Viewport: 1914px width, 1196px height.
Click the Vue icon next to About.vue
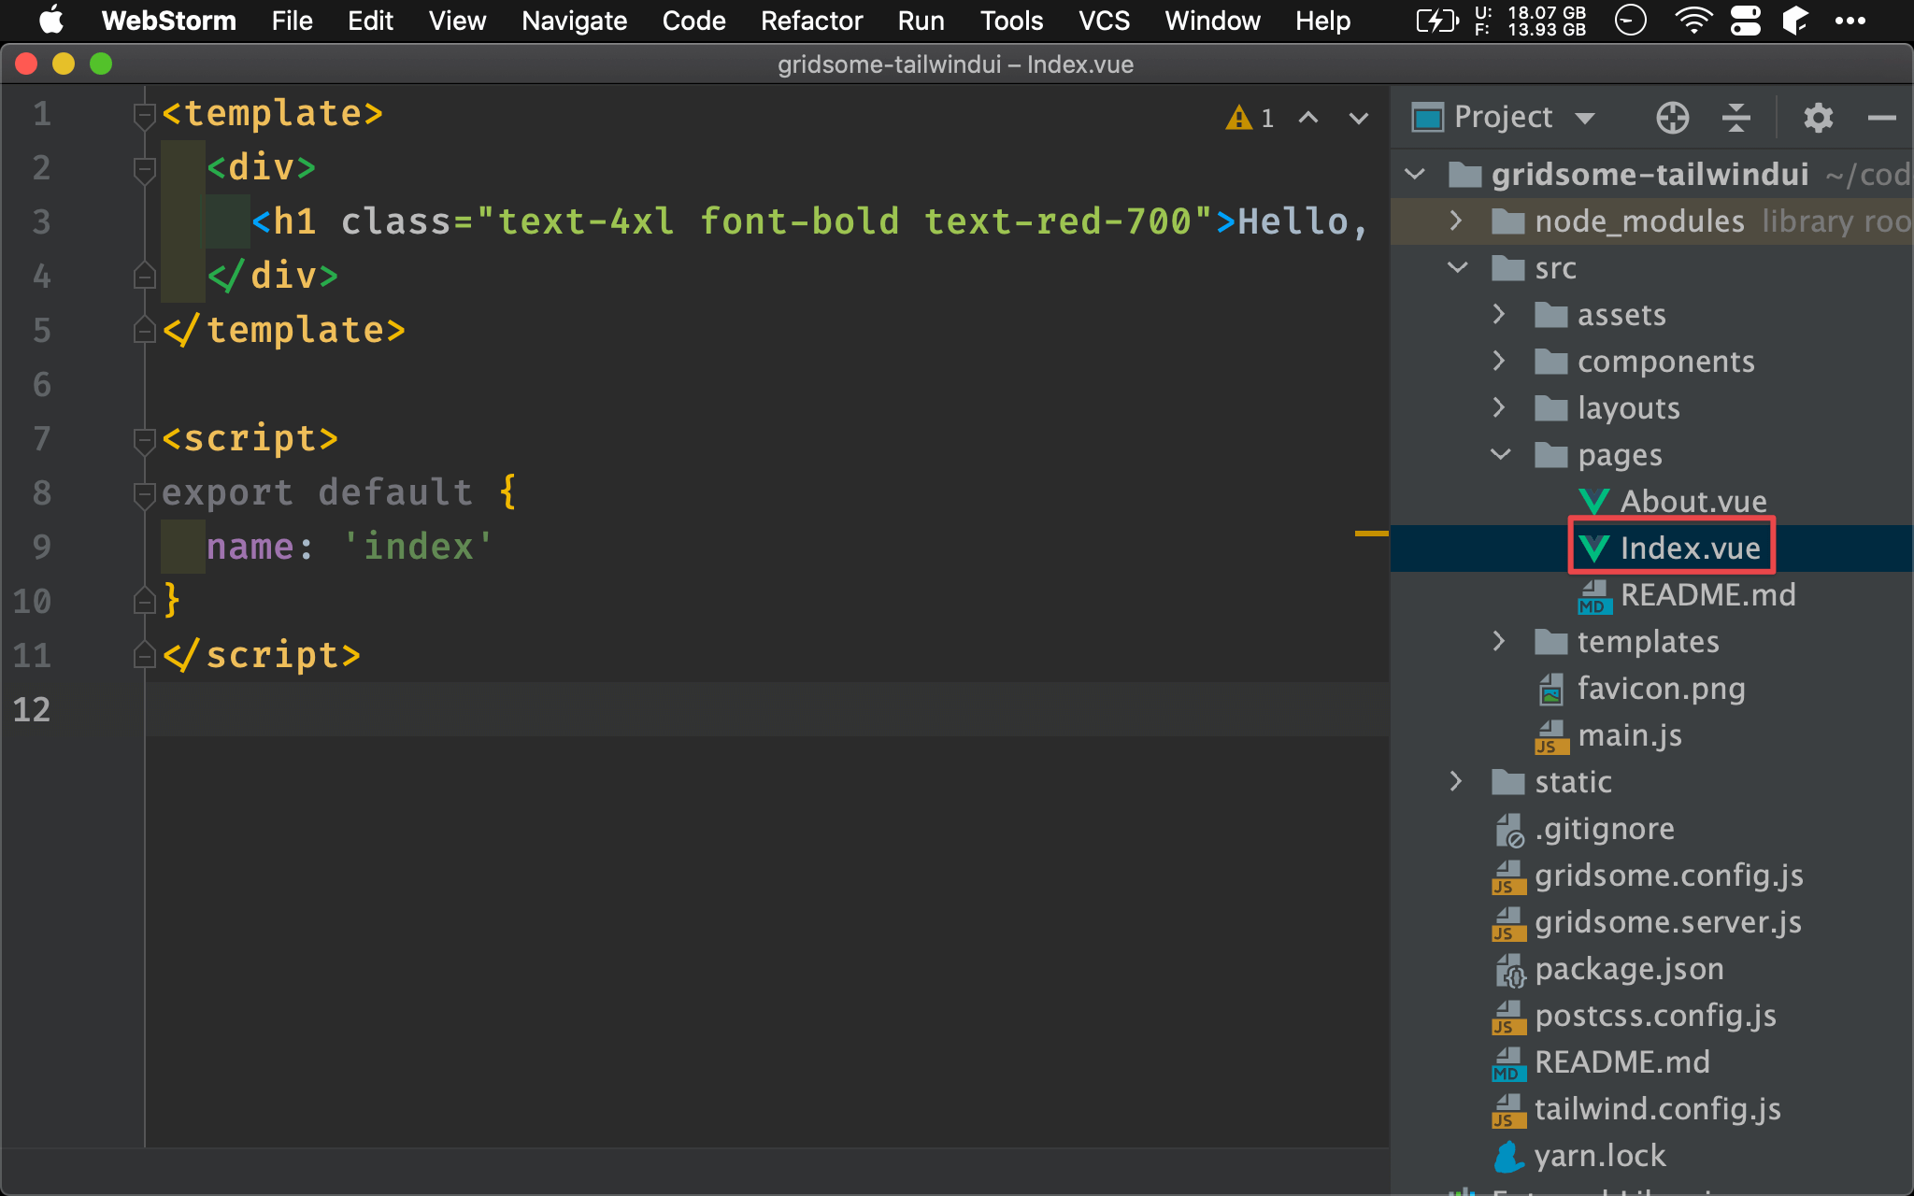pyautogui.click(x=1593, y=502)
